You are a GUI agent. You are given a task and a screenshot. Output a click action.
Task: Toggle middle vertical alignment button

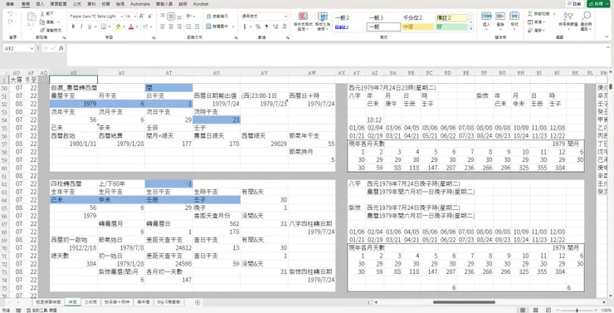(171, 17)
